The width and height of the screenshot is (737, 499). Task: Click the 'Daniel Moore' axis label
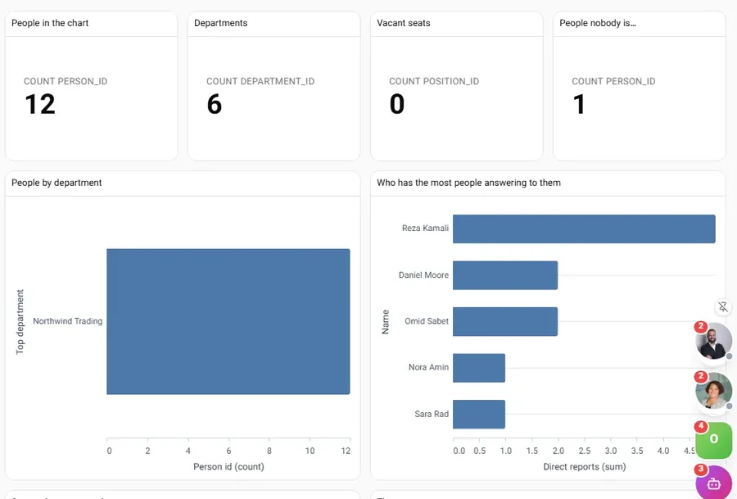click(423, 275)
